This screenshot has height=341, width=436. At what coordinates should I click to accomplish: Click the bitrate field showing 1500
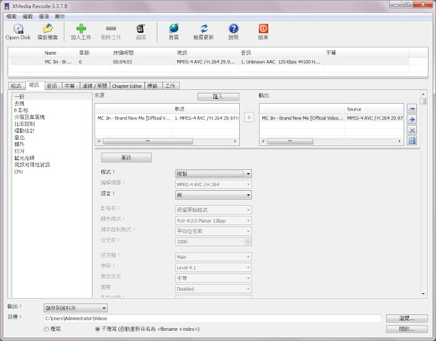[x=211, y=241]
